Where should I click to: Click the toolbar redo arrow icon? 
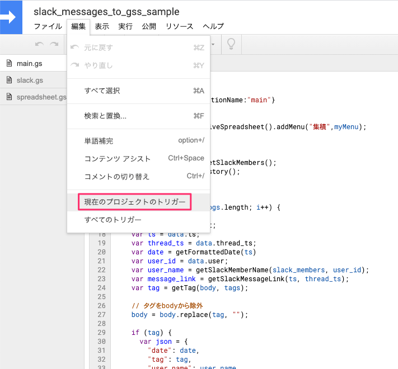pyautogui.click(x=54, y=44)
